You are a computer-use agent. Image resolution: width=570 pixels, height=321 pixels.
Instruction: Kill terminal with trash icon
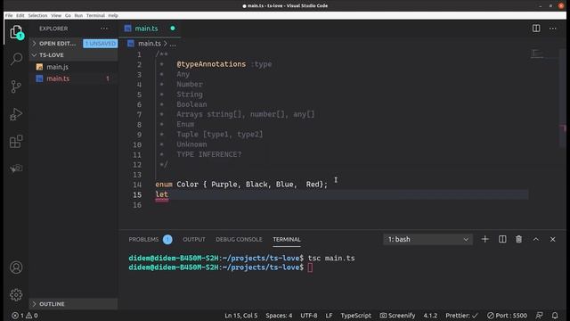click(x=518, y=239)
